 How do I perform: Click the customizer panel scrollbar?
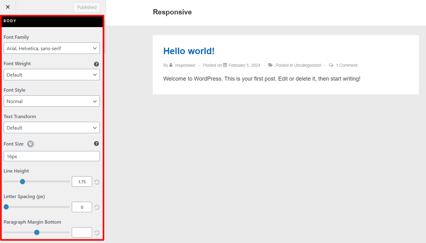click(105, 37)
